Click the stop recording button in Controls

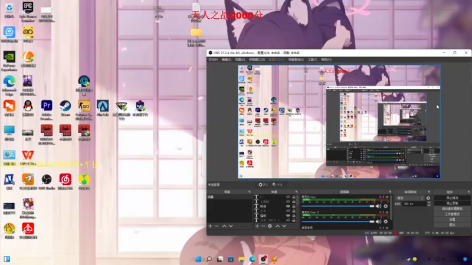452,203
